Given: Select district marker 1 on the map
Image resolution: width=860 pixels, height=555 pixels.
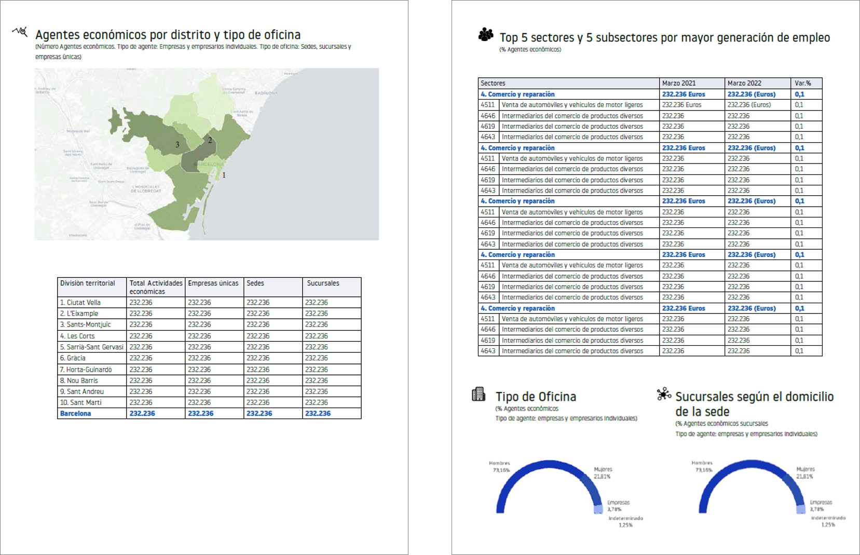Looking at the screenshot, I should [x=224, y=175].
